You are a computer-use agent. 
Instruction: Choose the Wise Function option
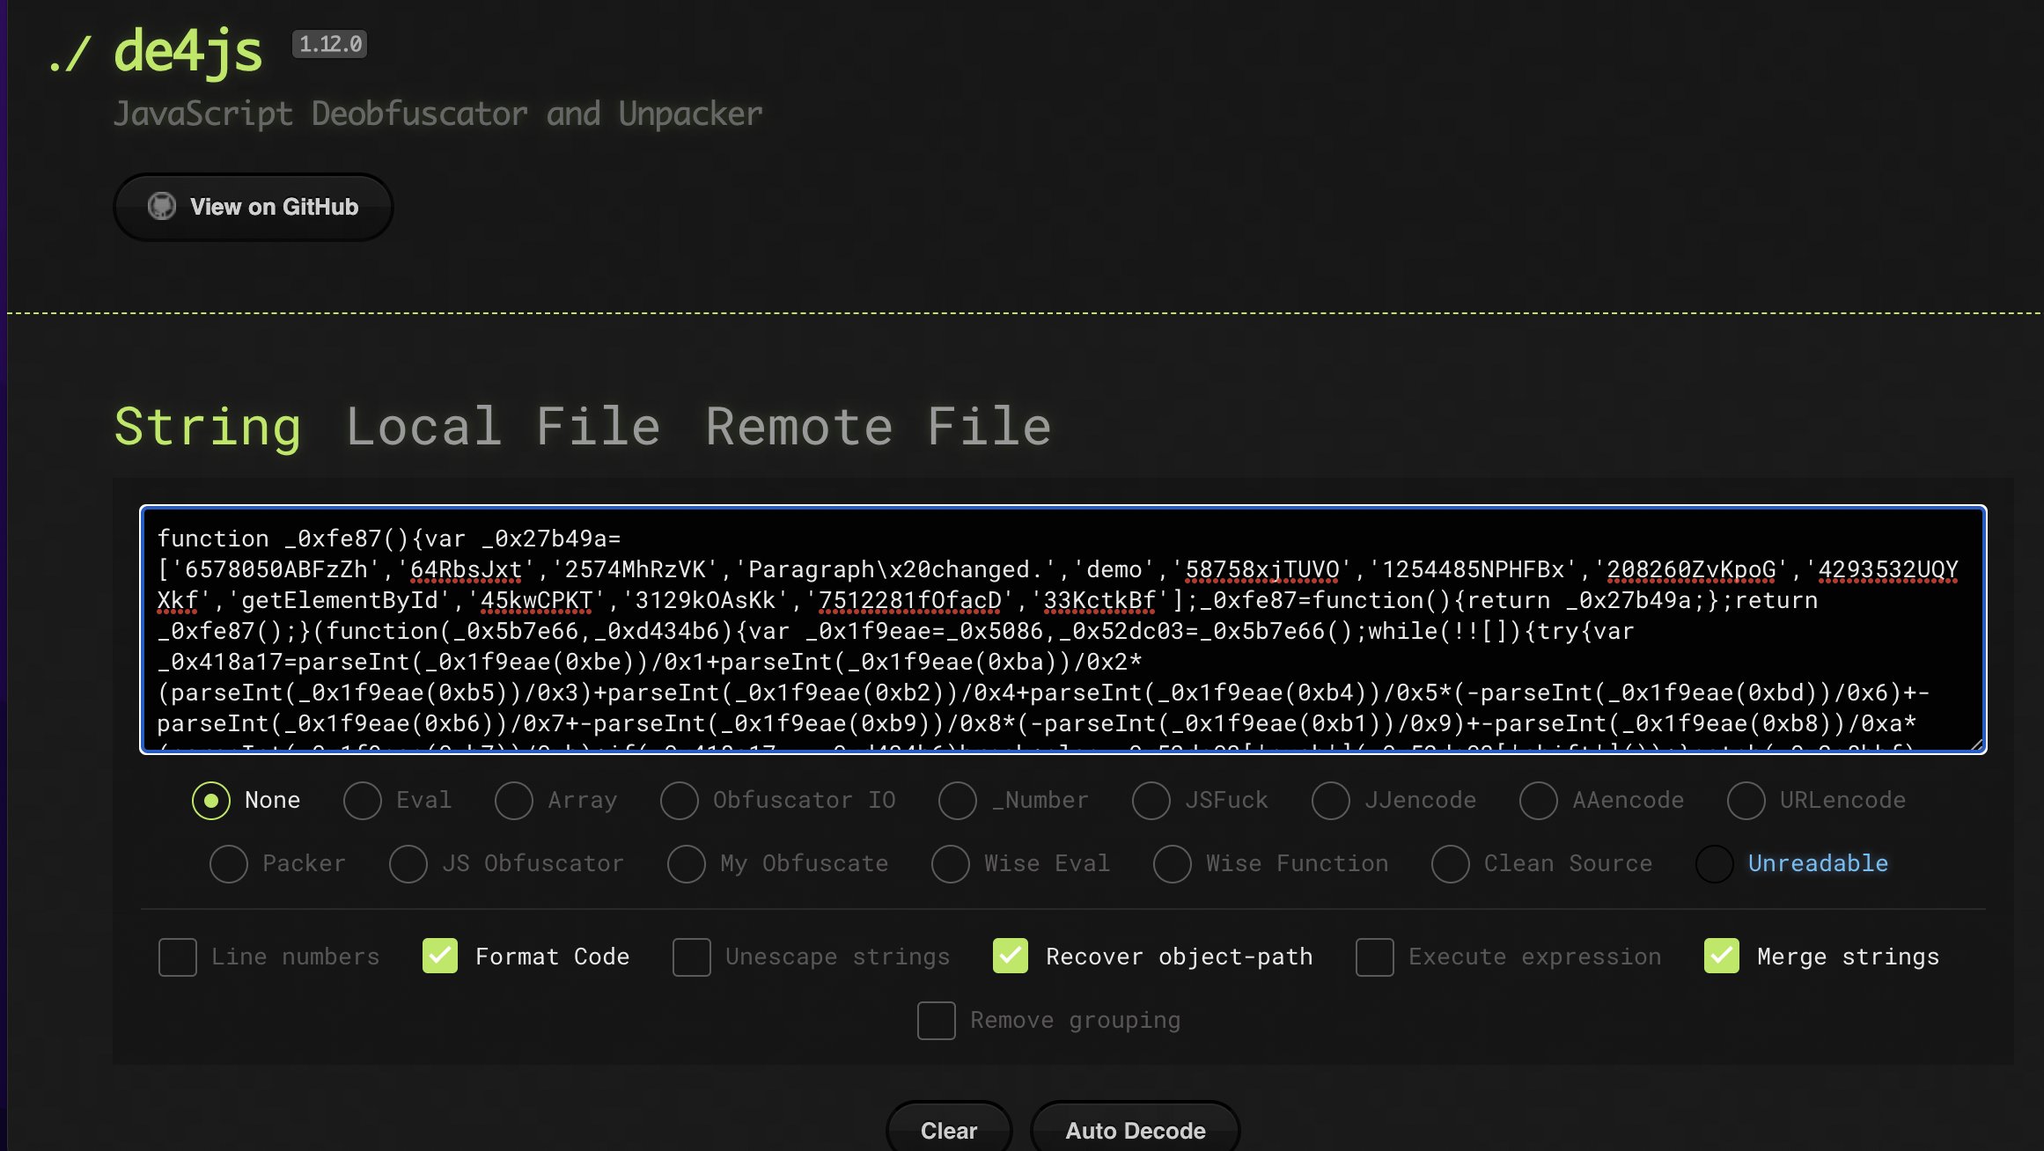(x=1173, y=864)
